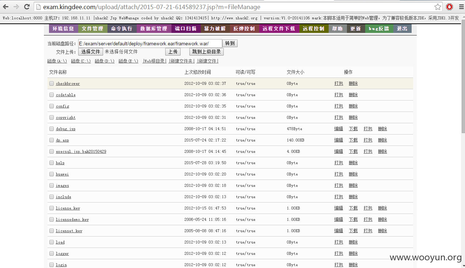465x268 pixels.
Task: Switch to the 文件管理 tab
Action: (x=92, y=29)
